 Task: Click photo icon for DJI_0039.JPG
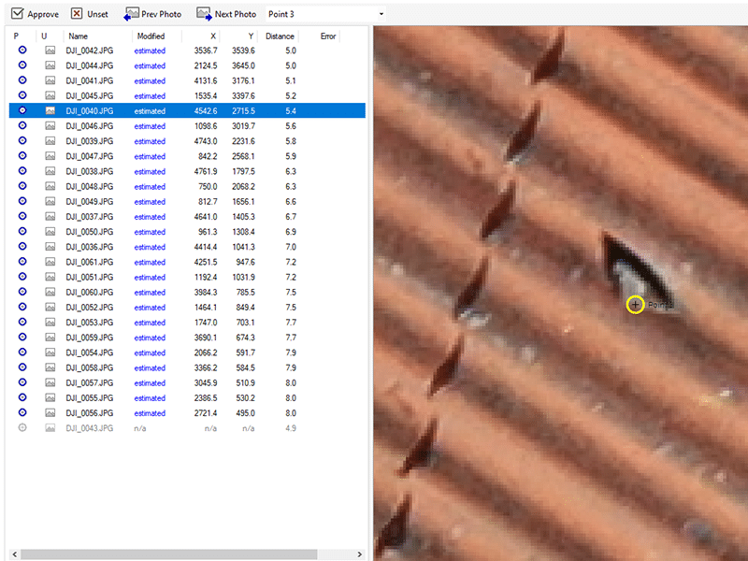click(x=50, y=141)
